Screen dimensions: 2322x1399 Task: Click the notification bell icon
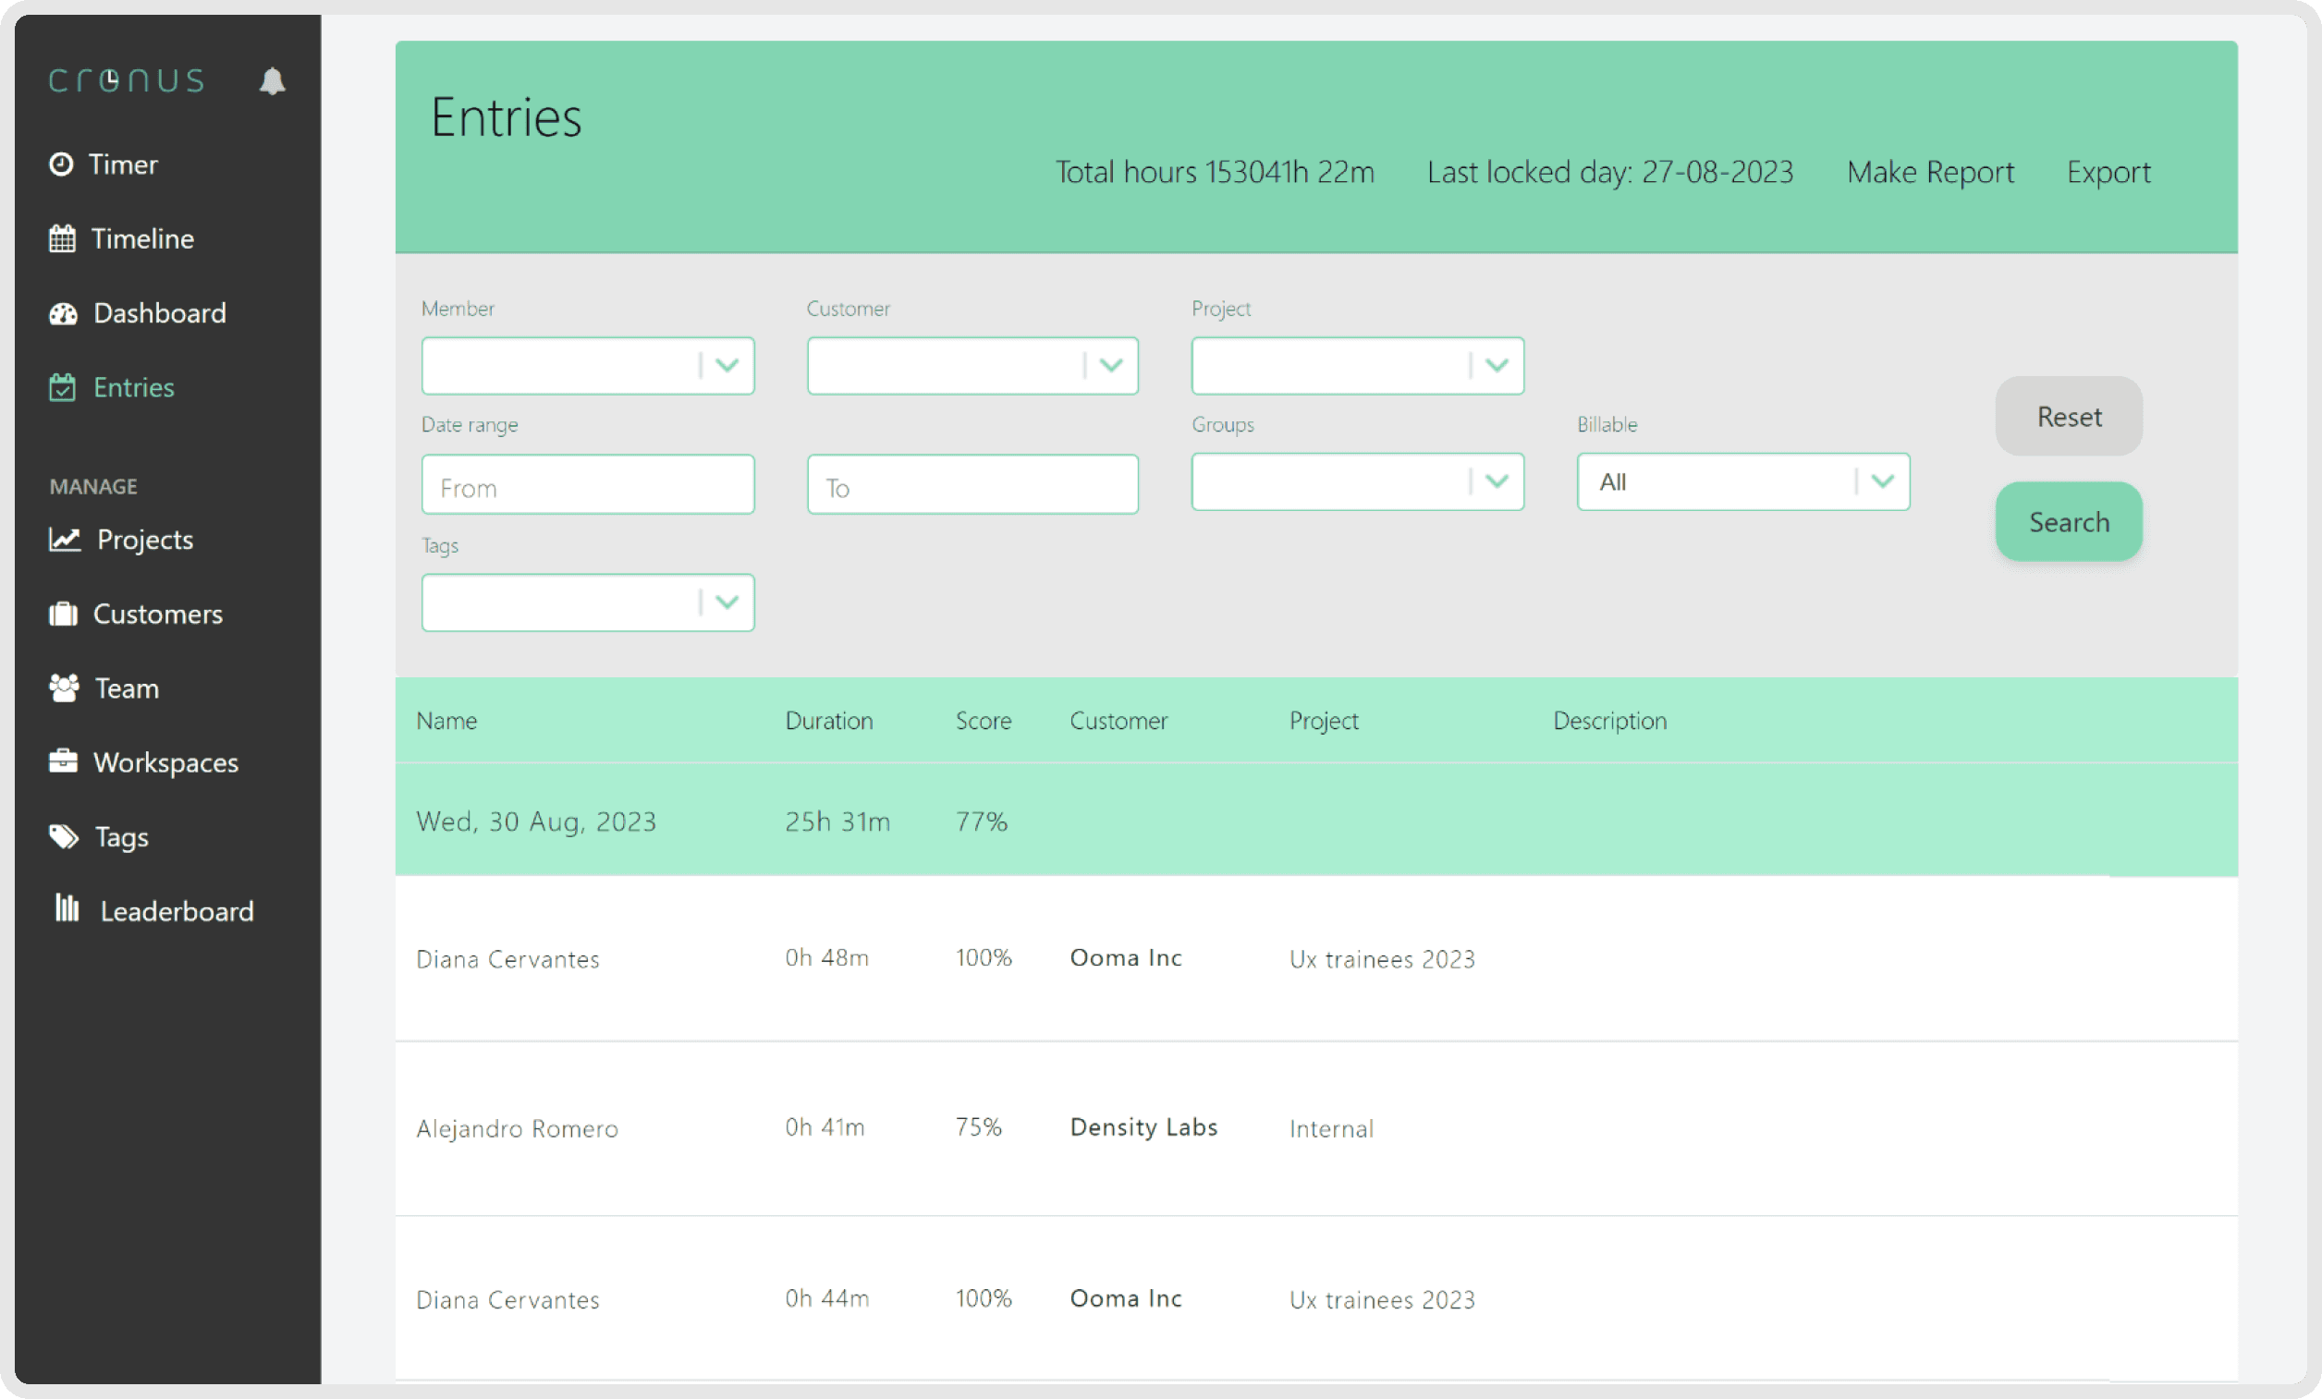[x=272, y=81]
